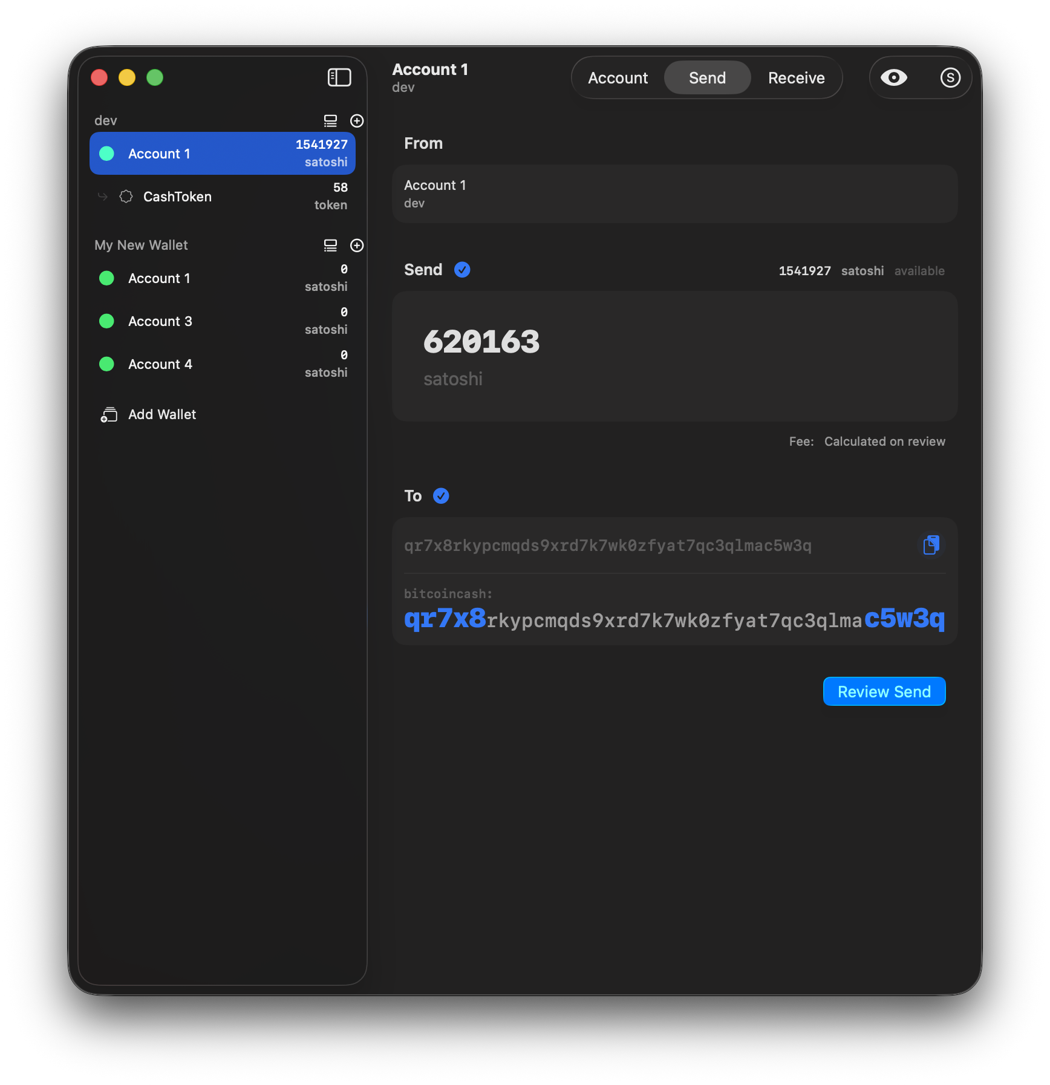Paste address using clipboard icon
The width and height of the screenshot is (1050, 1085).
click(931, 545)
